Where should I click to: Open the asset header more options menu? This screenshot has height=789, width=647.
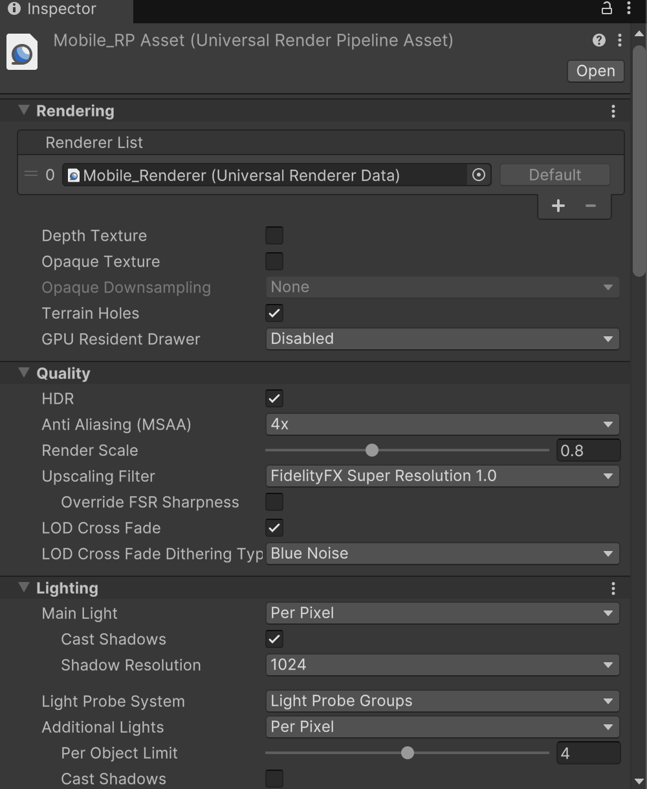pos(620,40)
